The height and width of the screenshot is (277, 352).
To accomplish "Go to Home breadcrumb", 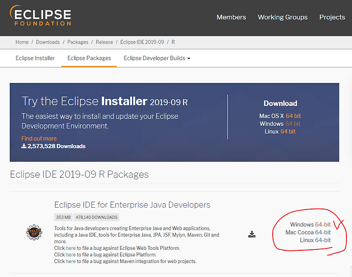I will pyautogui.click(x=22, y=42).
